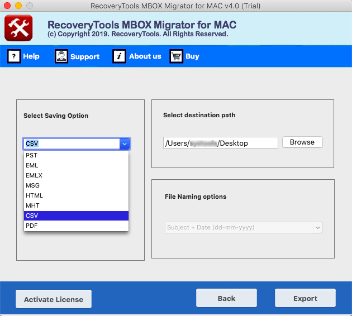Pick HTML from the saving list
This screenshot has width=352, height=316.
[x=76, y=195]
